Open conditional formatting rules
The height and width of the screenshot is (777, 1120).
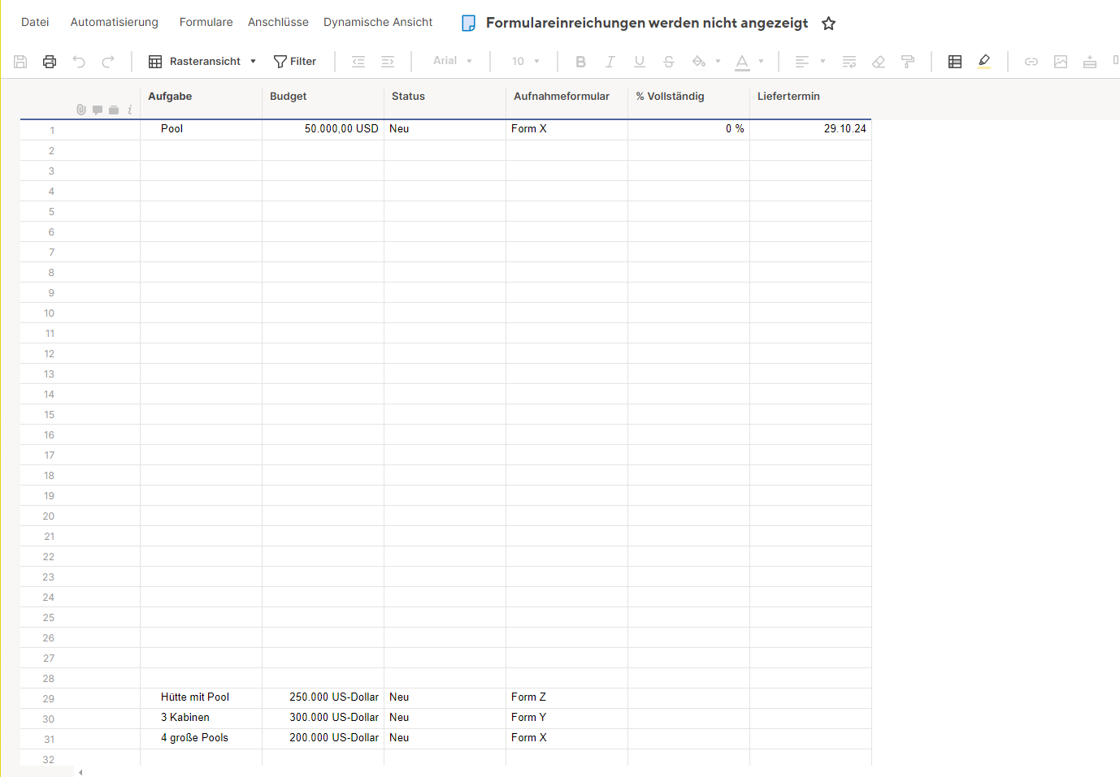(x=955, y=62)
